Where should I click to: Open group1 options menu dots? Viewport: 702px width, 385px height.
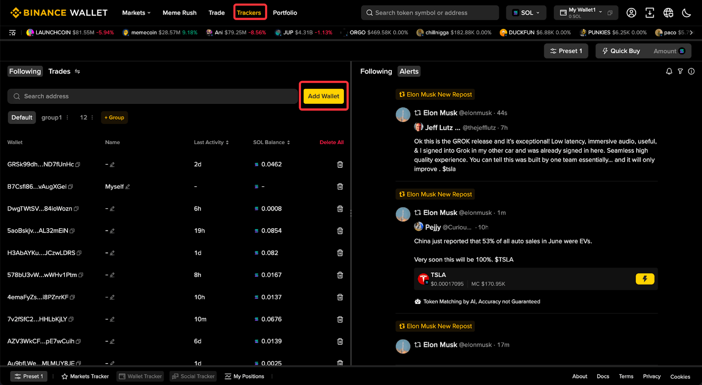point(67,117)
